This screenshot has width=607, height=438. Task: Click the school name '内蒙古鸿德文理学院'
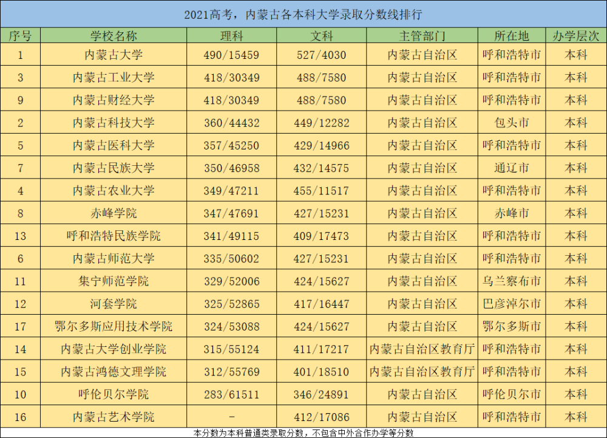tap(114, 372)
